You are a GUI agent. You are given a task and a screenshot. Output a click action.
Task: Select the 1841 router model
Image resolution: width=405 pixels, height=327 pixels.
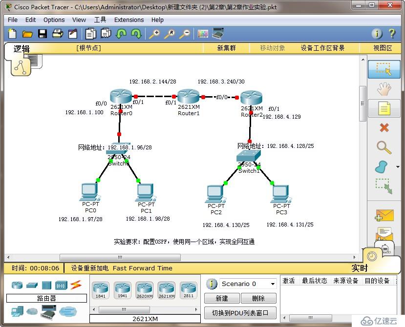pyautogui.click(x=101, y=290)
